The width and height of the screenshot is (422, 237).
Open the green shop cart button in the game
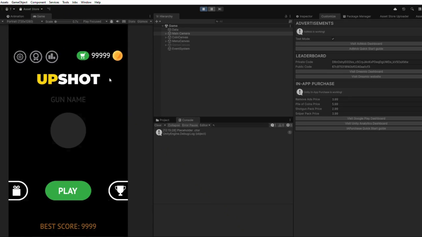coord(83,56)
